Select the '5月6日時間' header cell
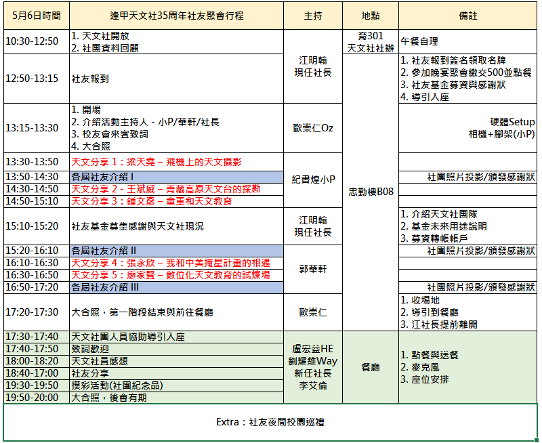542x443 pixels. 37,16
